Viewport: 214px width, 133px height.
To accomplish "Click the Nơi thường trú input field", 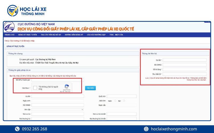I will tap(58, 119).
